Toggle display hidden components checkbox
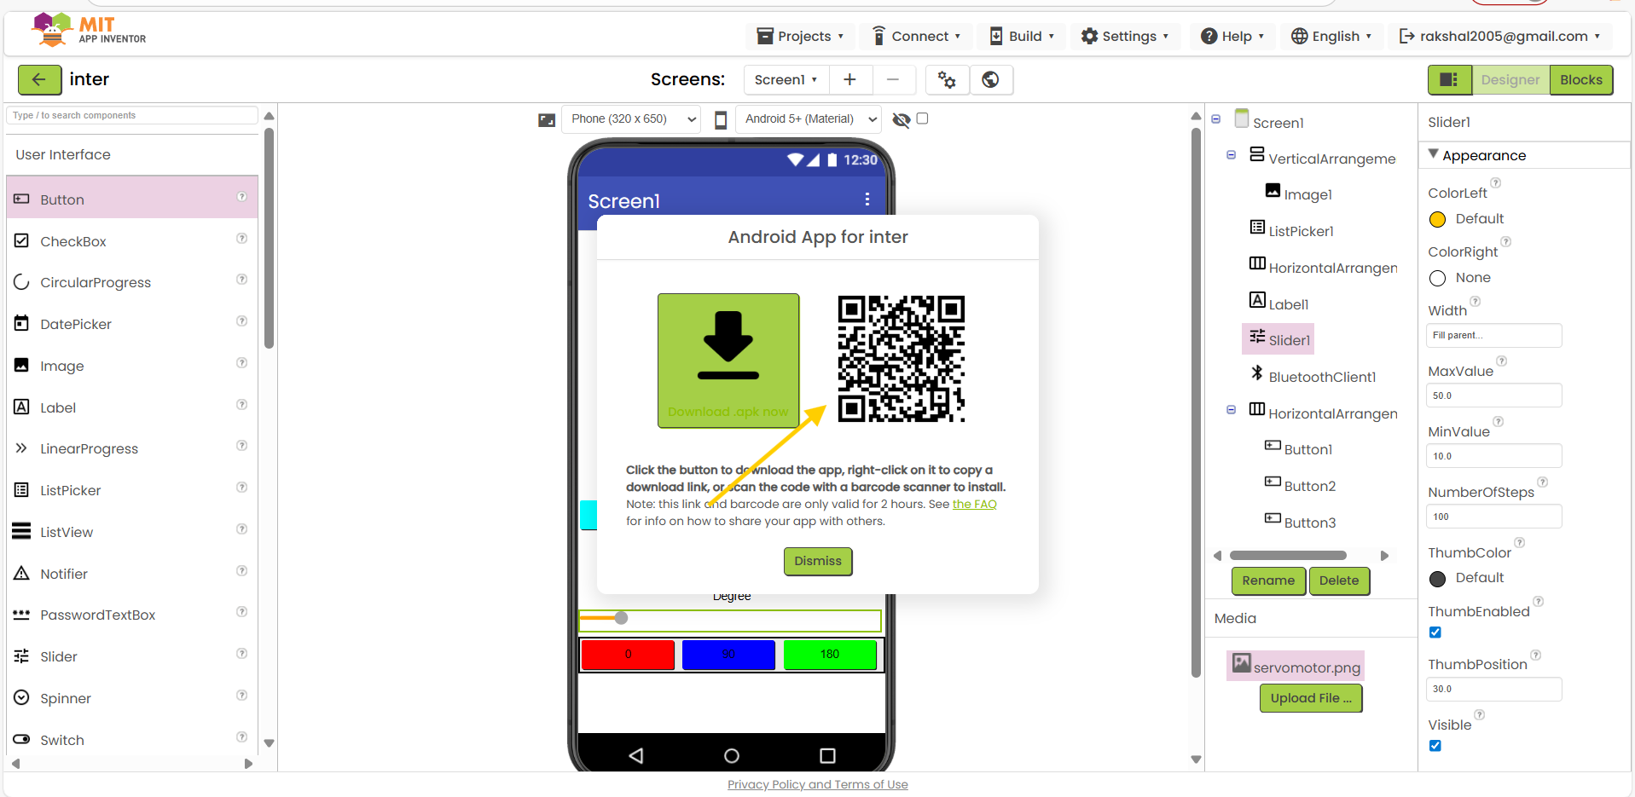This screenshot has width=1635, height=797. coord(922,118)
